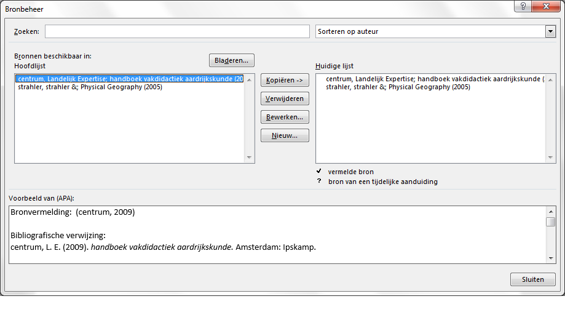The height and width of the screenshot is (328, 565).
Task: Click Hoofdlijst scrollbar up arrow
Action: 249,79
